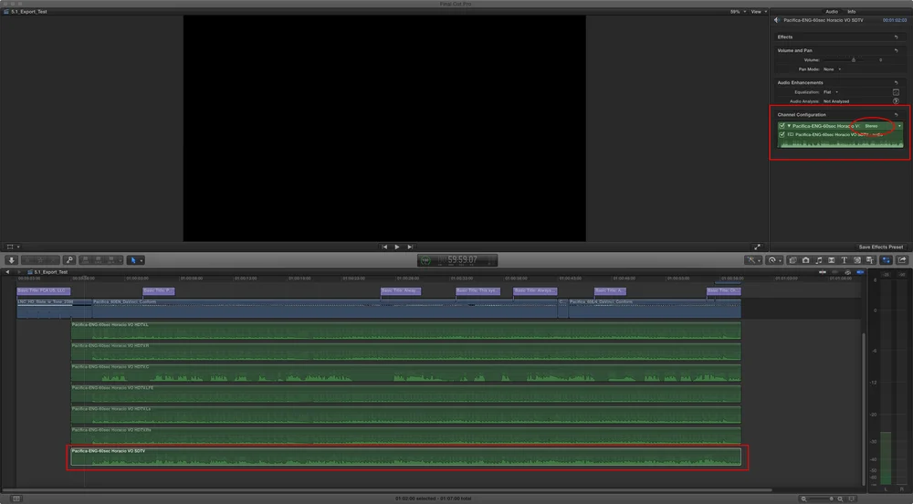Image resolution: width=913 pixels, height=504 pixels.
Task: Toggle timeline snapping button
Action: coord(861,272)
